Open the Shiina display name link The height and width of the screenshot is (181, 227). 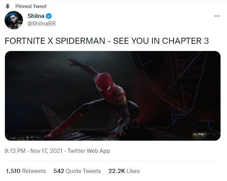click(36, 16)
